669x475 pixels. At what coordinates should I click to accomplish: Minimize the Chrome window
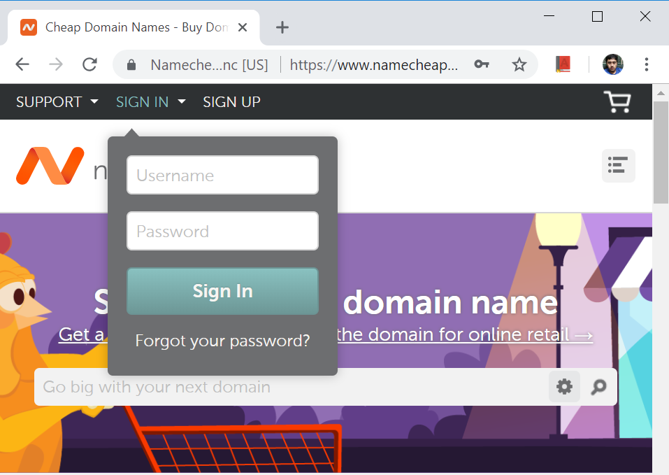click(x=549, y=16)
